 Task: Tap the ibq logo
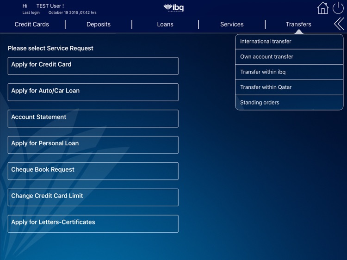(x=173, y=8)
